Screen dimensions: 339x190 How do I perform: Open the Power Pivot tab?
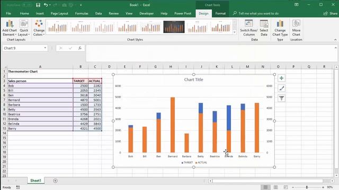tap(183, 13)
